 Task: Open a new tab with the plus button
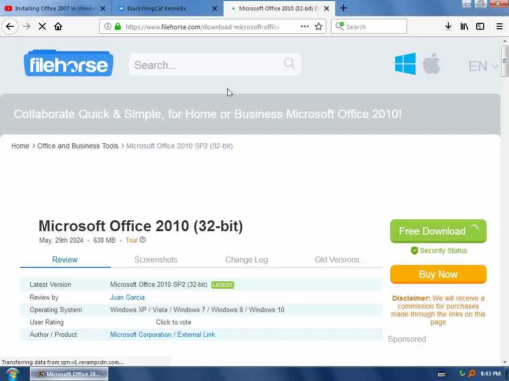pyautogui.click(x=343, y=8)
